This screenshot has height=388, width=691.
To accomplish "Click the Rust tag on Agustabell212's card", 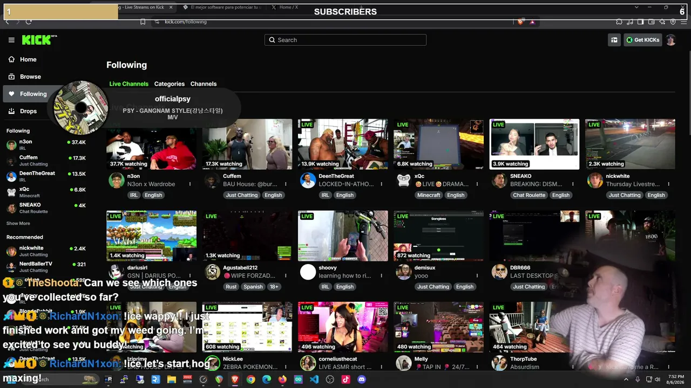I will [231, 287].
